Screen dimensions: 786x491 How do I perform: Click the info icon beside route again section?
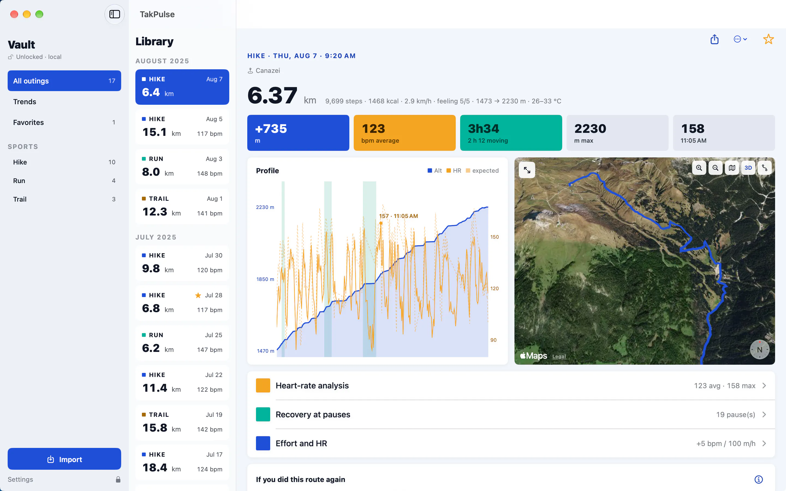pos(758,479)
